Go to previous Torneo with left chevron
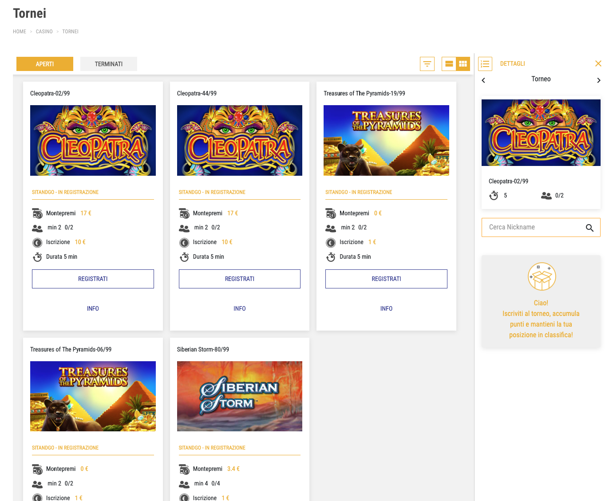 coord(484,80)
